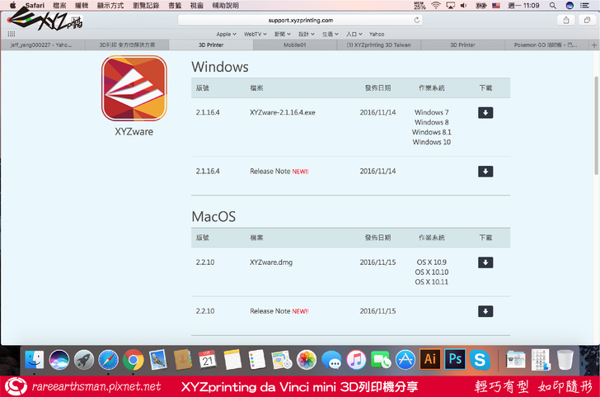
Task: Open a new tab with the plus button
Action: (x=594, y=45)
